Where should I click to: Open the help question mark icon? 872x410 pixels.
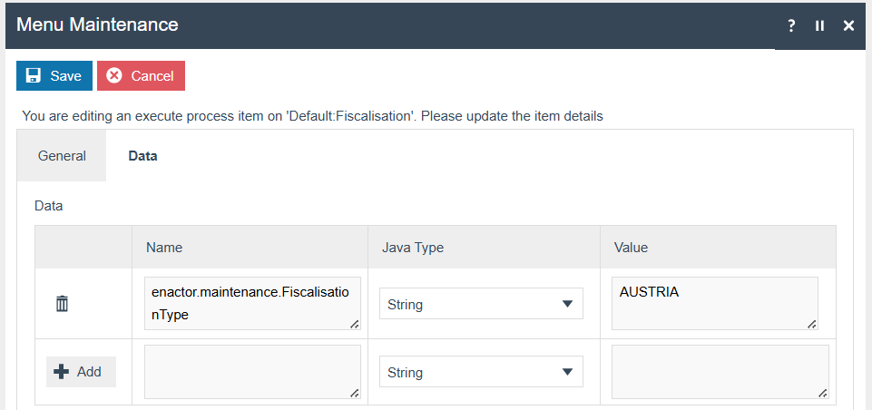(x=791, y=26)
